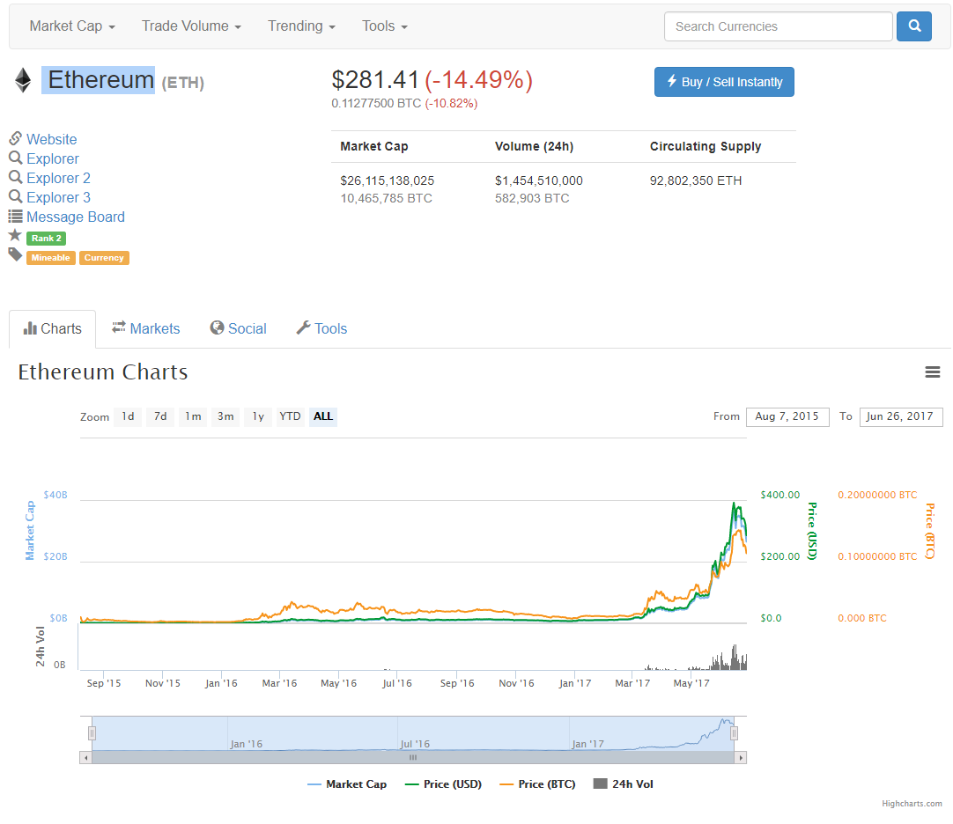The height and width of the screenshot is (824, 953).
Task: Set chart zoom to 1y
Action: [258, 417]
